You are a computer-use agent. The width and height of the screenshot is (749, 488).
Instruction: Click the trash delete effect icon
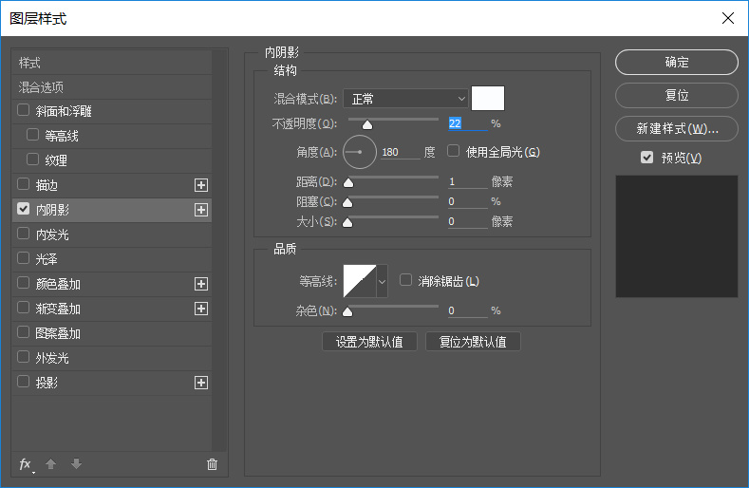[212, 464]
